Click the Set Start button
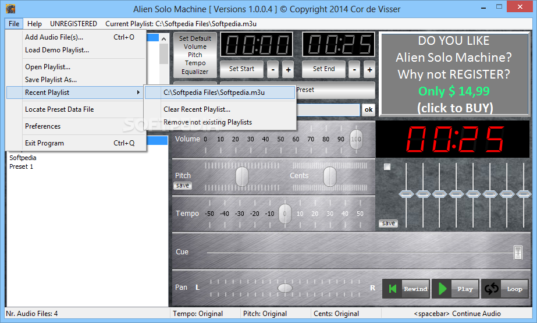This screenshot has width=537, height=323. pyautogui.click(x=241, y=69)
